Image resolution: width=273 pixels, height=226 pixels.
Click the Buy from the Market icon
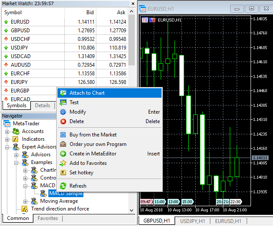pos(63,135)
